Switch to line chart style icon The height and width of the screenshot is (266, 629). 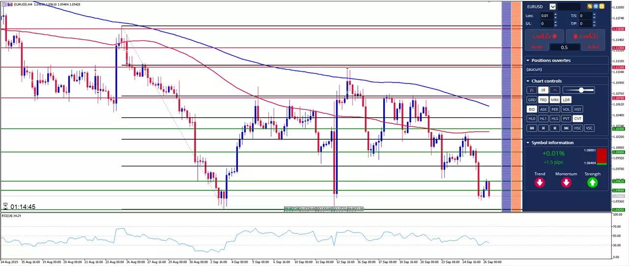click(x=555, y=90)
